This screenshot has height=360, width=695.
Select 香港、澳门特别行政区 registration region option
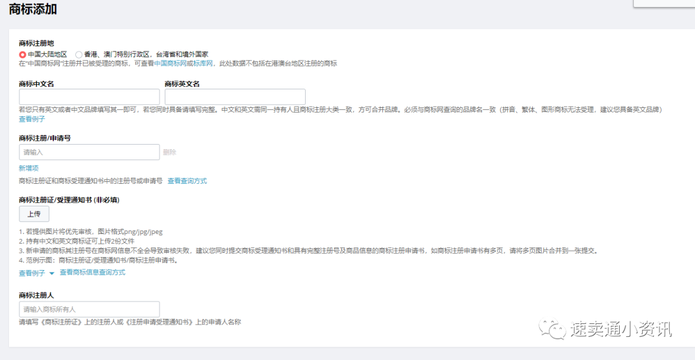point(79,55)
